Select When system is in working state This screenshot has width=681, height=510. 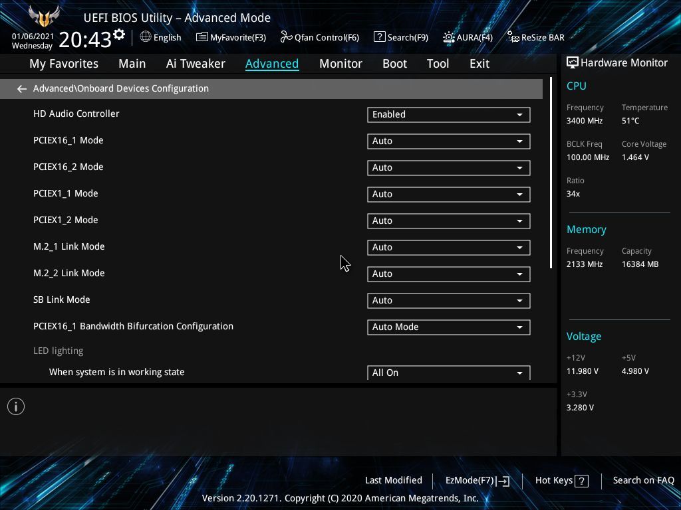click(x=116, y=372)
